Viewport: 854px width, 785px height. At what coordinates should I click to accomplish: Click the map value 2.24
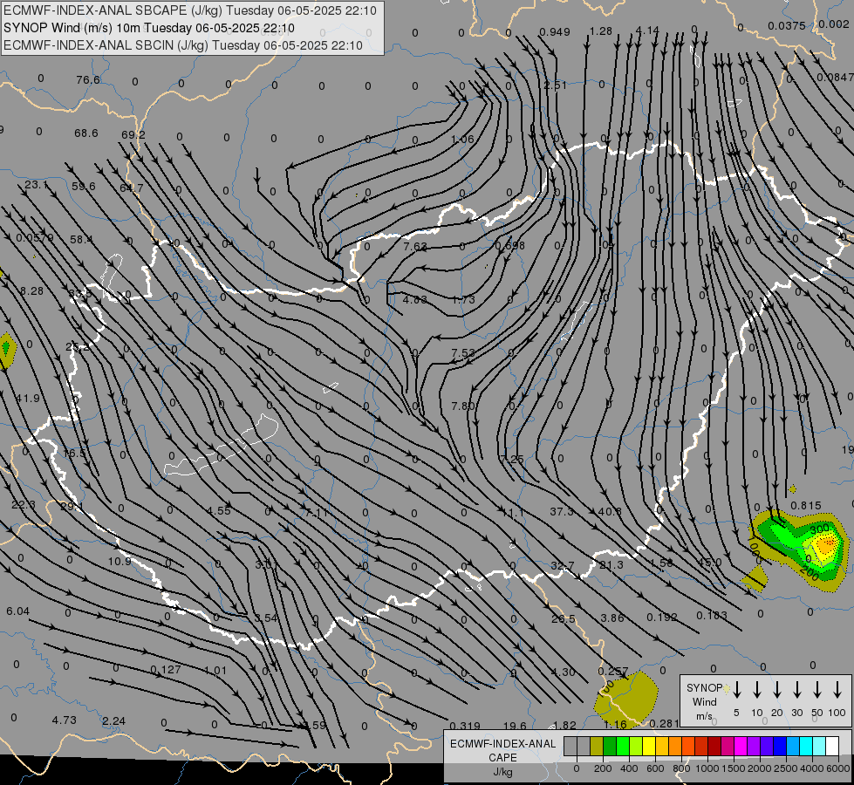[x=113, y=721]
